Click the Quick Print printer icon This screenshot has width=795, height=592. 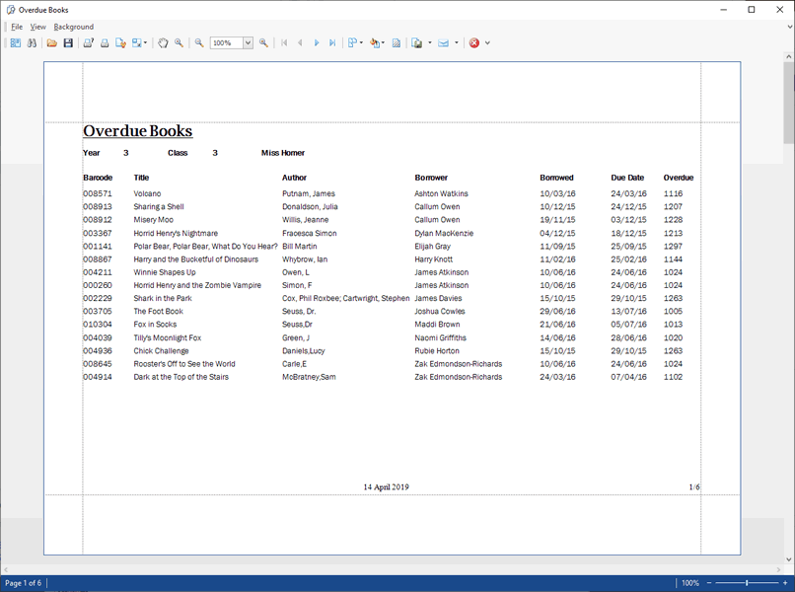105,43
